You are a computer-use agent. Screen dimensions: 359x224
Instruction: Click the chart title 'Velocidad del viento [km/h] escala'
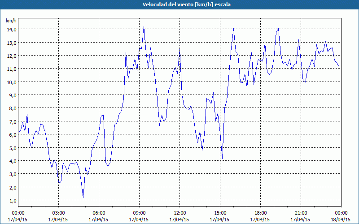click(186, 4)
